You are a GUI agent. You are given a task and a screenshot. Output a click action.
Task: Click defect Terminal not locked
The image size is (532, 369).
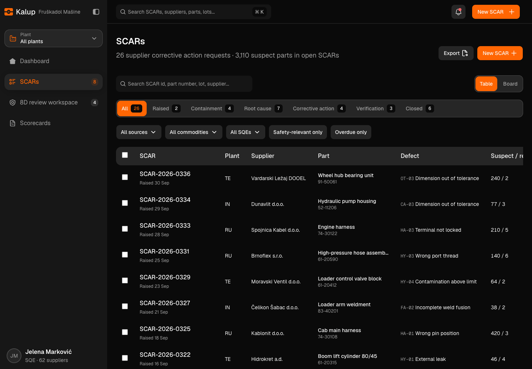[438, 230]
